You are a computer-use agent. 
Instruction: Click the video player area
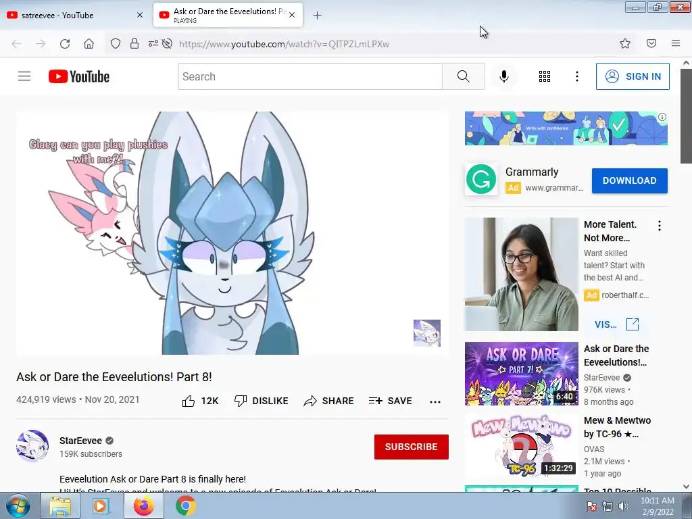point(232,233)
